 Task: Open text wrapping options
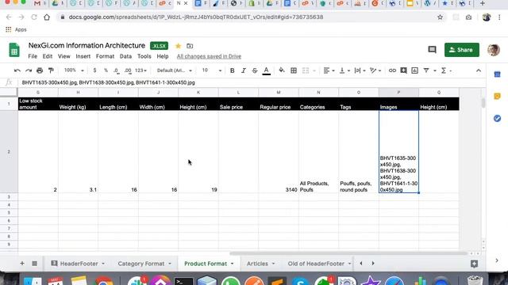(360, 70)
